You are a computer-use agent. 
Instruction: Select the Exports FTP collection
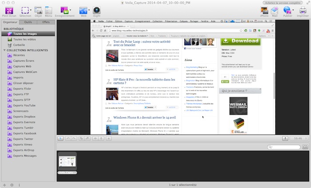[x=28, y=94]
